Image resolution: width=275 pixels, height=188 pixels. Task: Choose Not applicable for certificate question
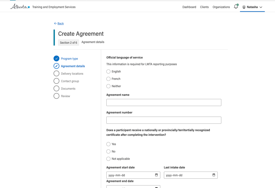(x=108, y=159)
